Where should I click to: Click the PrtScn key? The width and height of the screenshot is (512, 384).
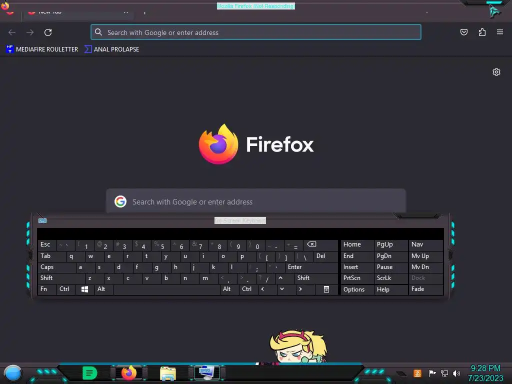pos(357,278)
